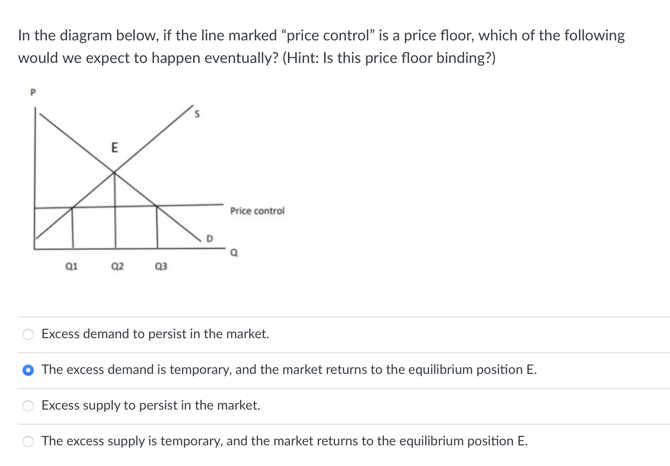Choose 'The excess demand is temporary' option
This screenshot has height=466, width=670.
[x=28, y=370]
